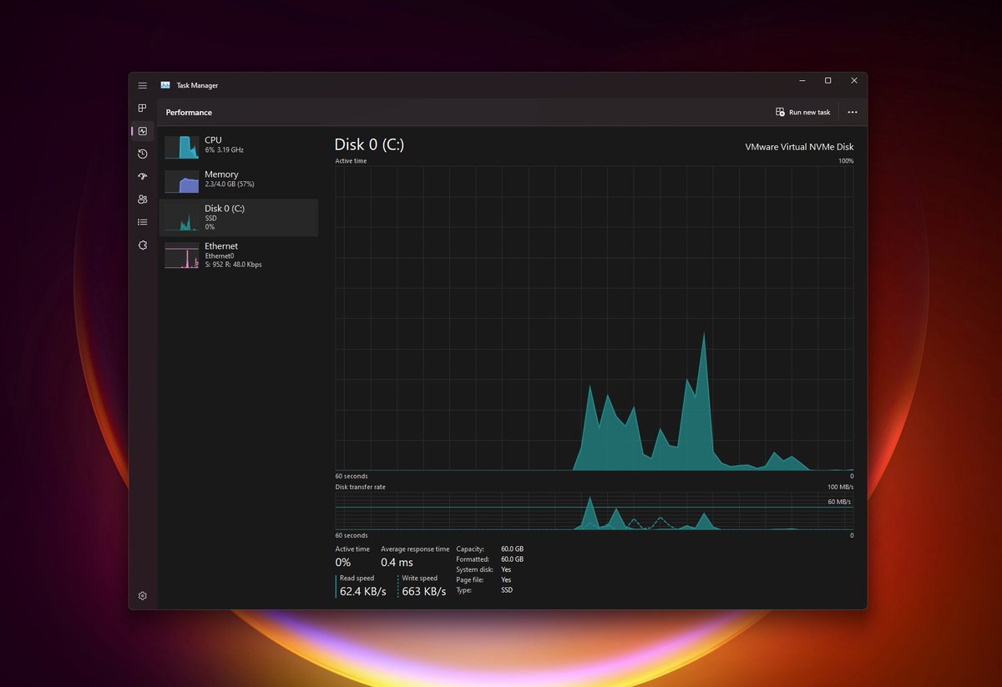Click the 'Page file:' label
Screen dimensions: 1002x687
coord(469,579)
